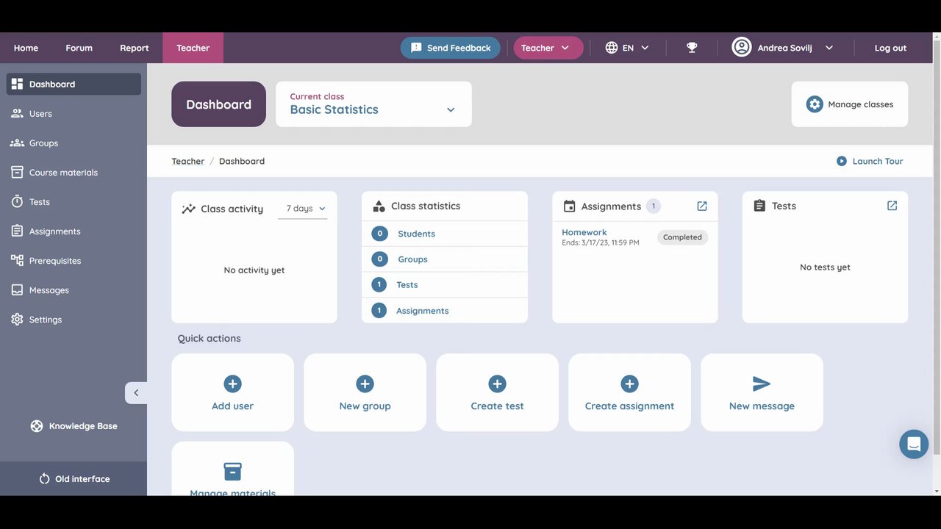This screenshot has width=941, height=529.
Task: Open the Teacher role dropdown
Action: pyautogui.click(x=548, y=48)
